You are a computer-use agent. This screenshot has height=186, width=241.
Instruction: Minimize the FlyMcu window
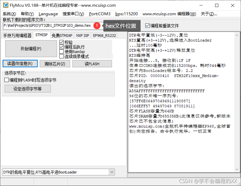pos(201,5)
